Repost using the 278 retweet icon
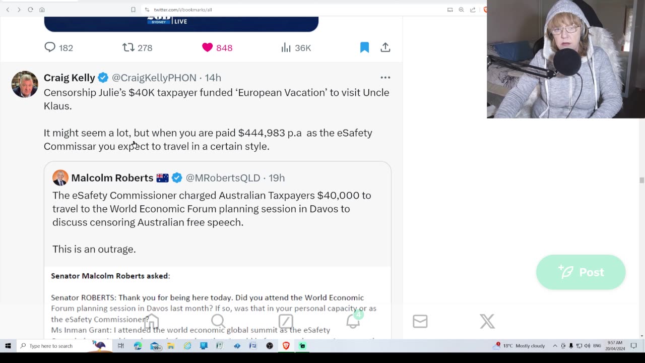645x363 pixels. (128, 47)
